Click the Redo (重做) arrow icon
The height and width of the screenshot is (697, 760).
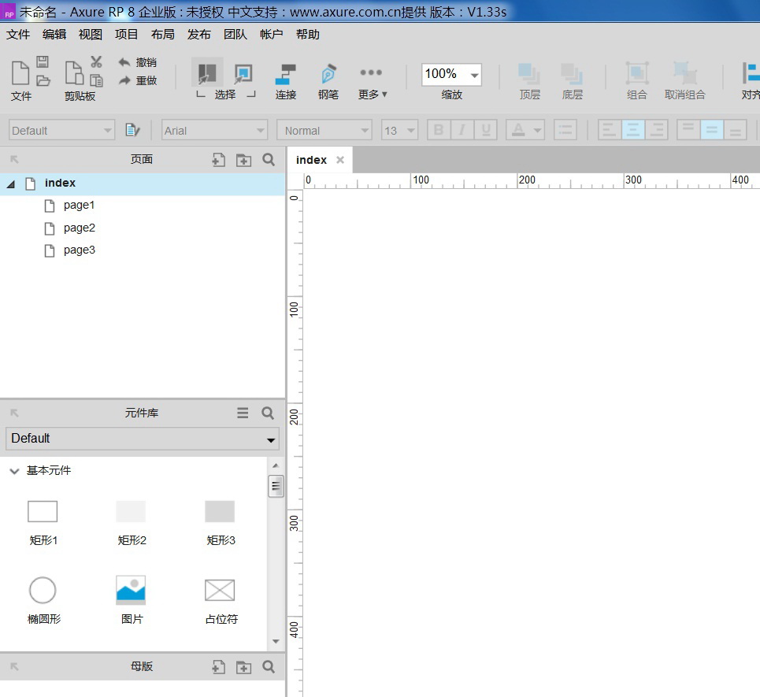pyautogui.click(x=124, y=80)
